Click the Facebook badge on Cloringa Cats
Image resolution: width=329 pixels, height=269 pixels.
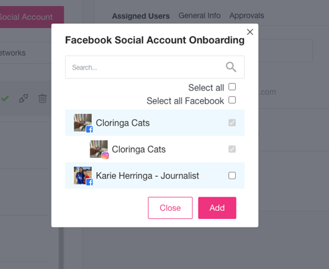point(90,129)
